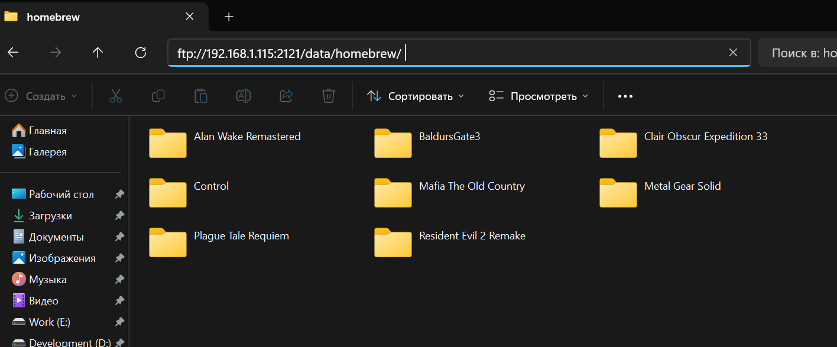Click the Paste clipboard icon
Viewport: 837px width, 347px height.
(x=201, y=96)
